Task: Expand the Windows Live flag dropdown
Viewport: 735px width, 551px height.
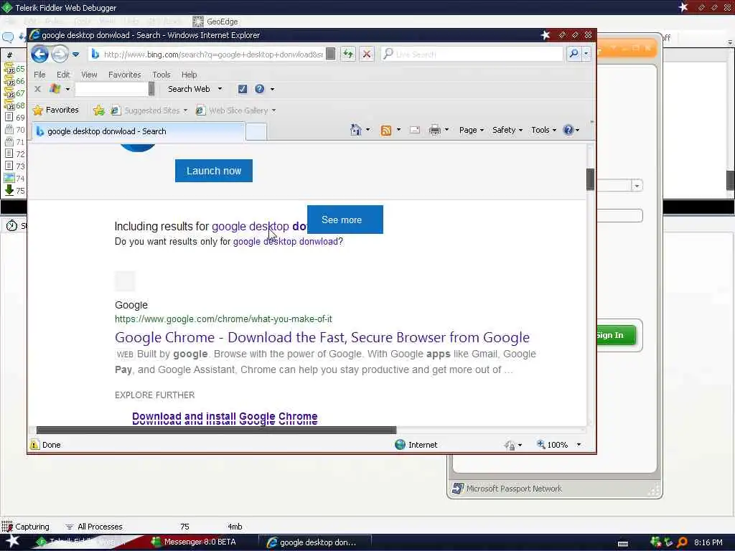Action: 67,89
